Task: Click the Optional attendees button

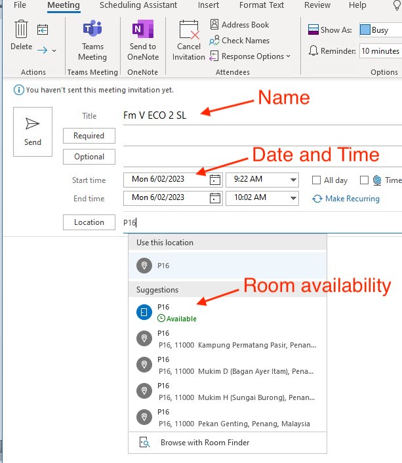Action: (89, 157)
